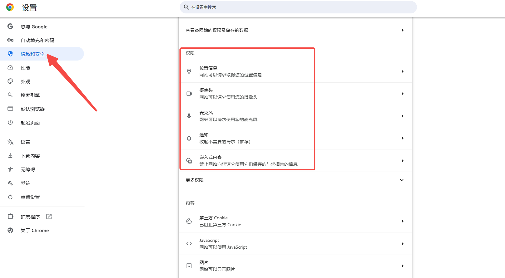Expand the 更多权限 section
This screenshot has width=505, height=278.
[402, 180]
